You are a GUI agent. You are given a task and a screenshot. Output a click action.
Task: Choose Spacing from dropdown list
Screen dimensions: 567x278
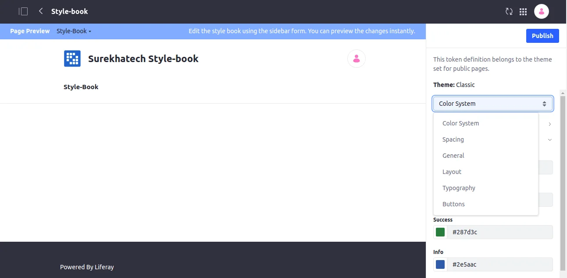coord(485,139)
